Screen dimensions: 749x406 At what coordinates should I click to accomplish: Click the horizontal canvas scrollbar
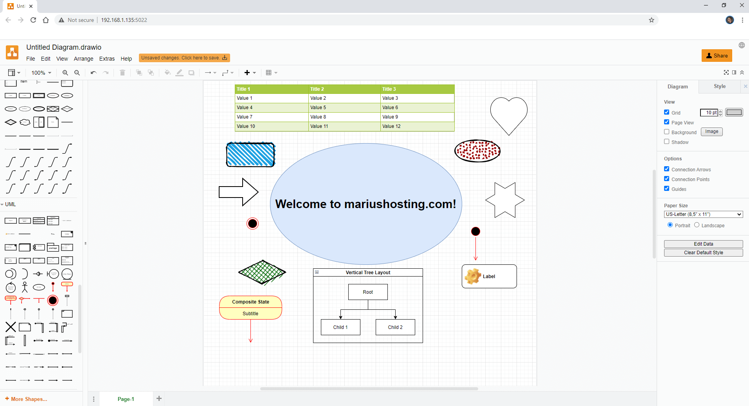(369, 389)
